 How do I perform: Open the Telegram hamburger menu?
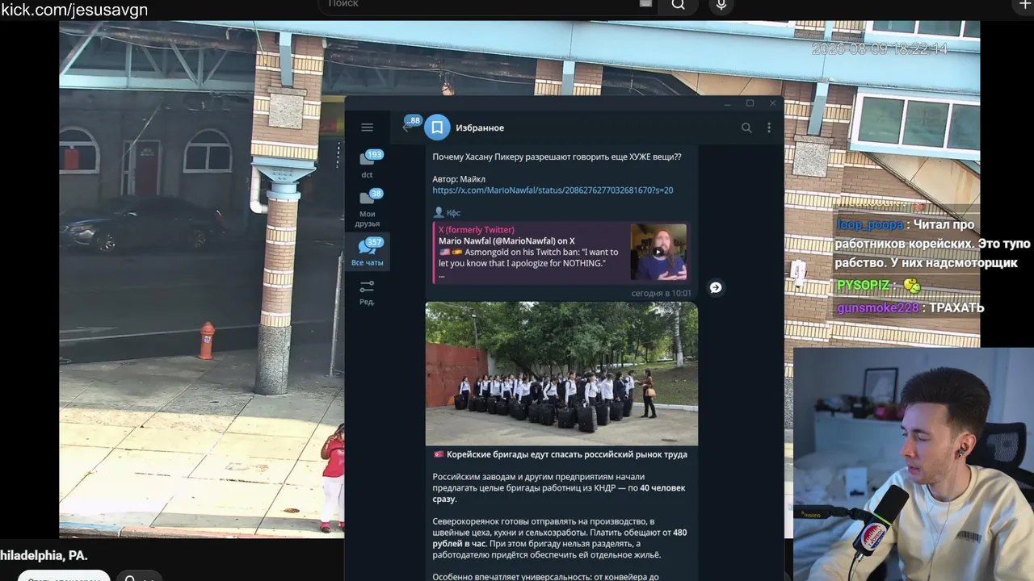pos(367,127)
